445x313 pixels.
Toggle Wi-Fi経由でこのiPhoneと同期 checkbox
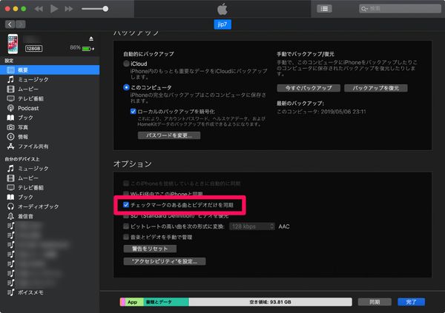click(126, 194)
